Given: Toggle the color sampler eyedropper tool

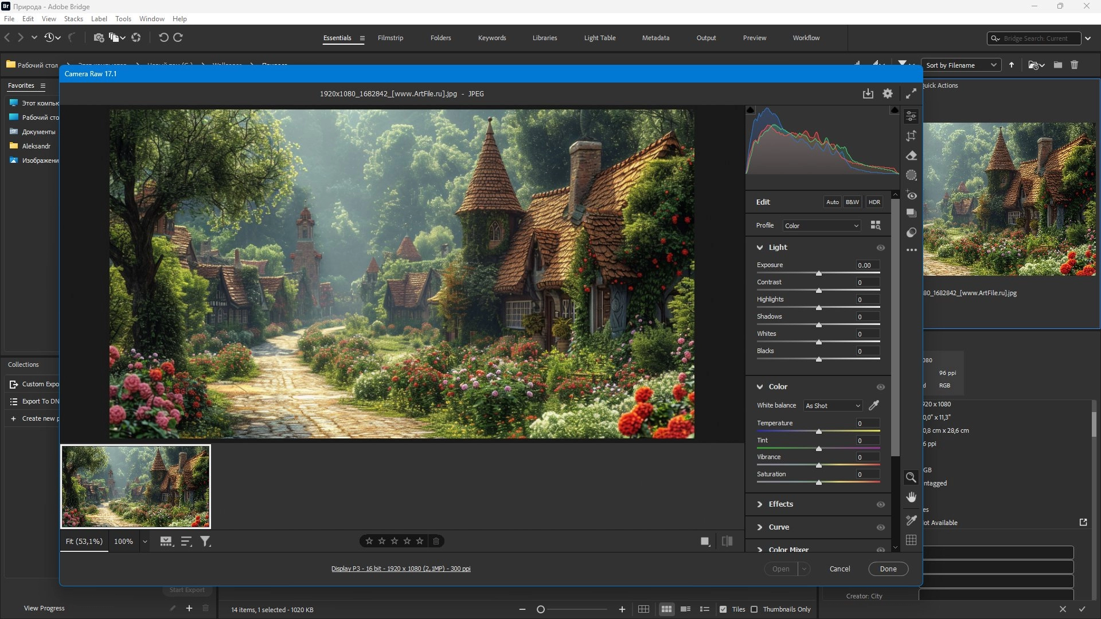Looking at the screenshot, I should [x=911, y=520].
